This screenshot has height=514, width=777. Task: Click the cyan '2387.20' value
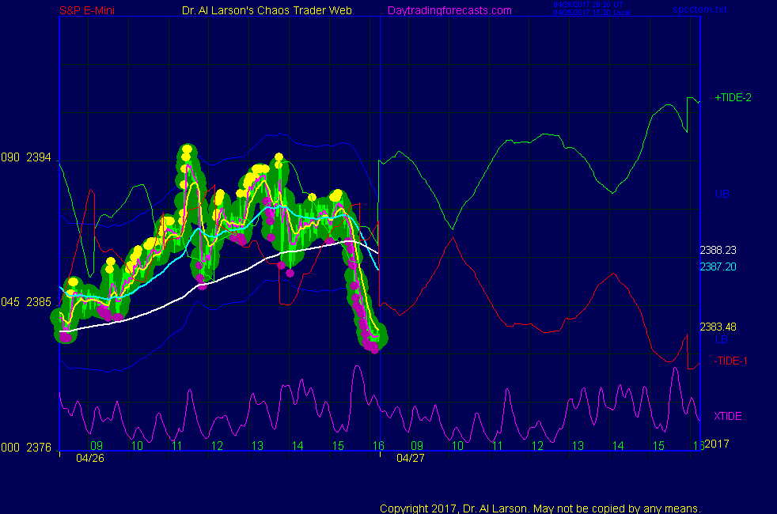pos(718,267)
